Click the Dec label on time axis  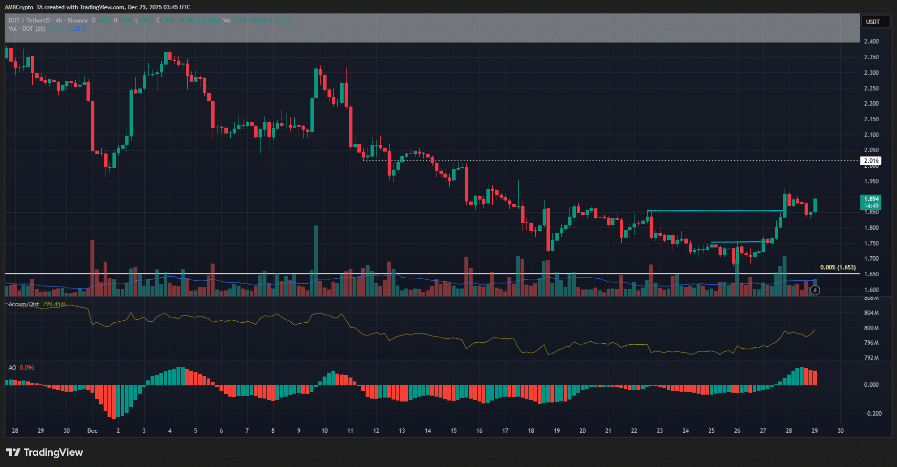pos(92,431)
